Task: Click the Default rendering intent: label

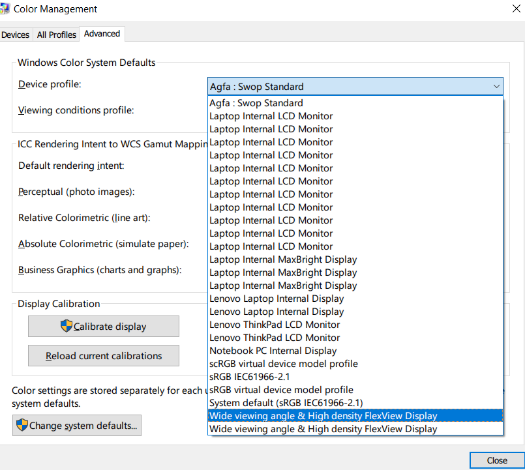Action: [x=71, y=166]
